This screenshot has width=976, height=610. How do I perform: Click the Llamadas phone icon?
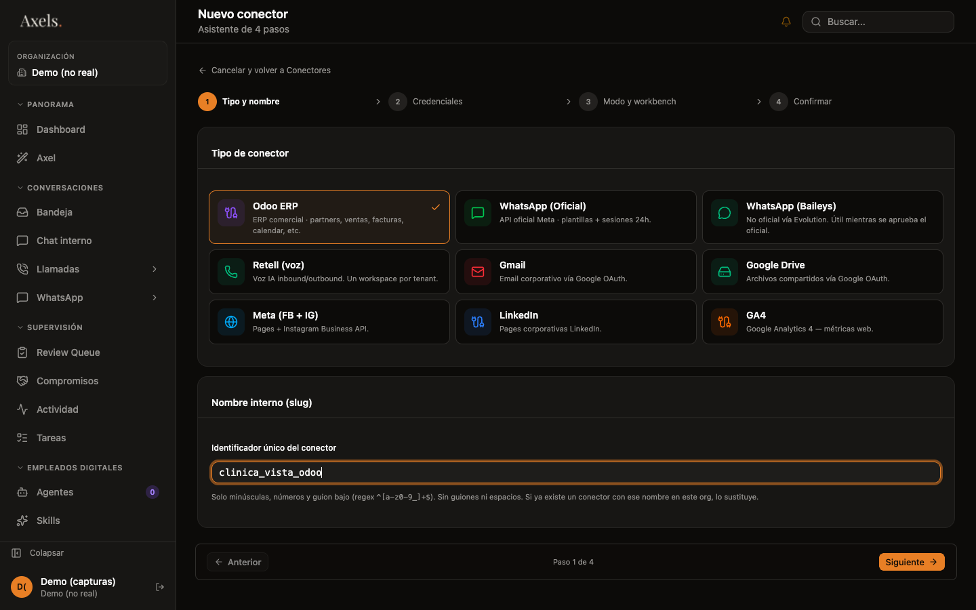click(22, 269)
